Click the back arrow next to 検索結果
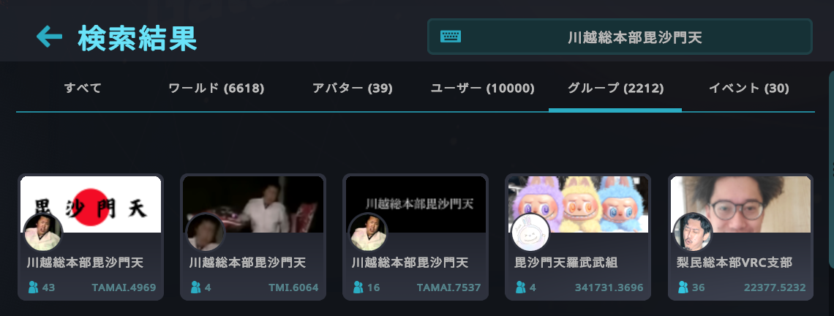Viewport: 834px width, 316px height. click(x=49, y=37)
